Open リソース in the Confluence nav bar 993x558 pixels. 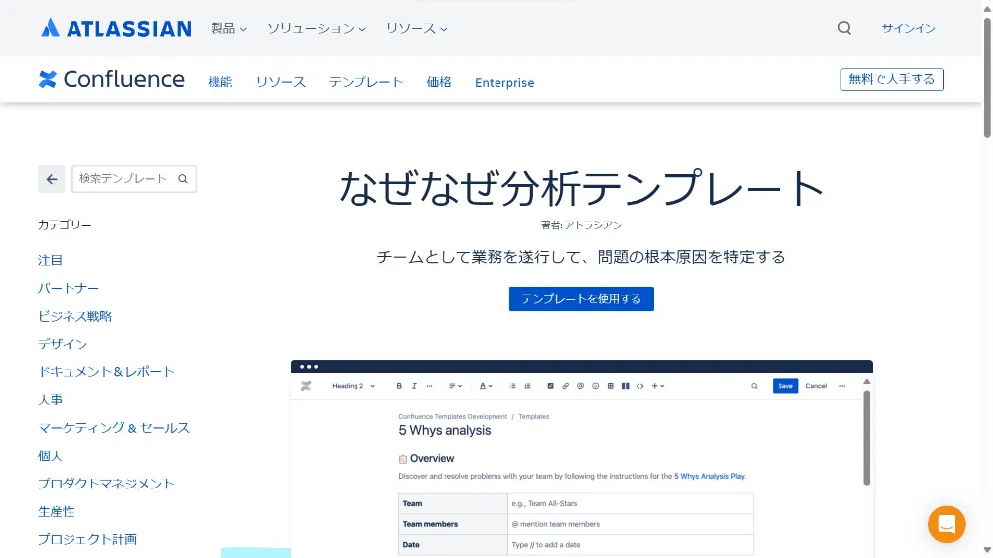tap(281, 82)
